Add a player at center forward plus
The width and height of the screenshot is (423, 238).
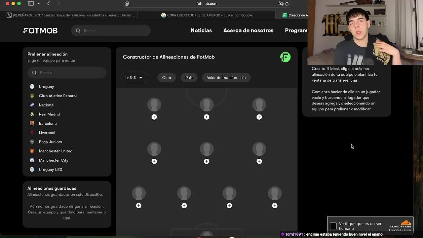pyautogui.click(x=207, y=117)
